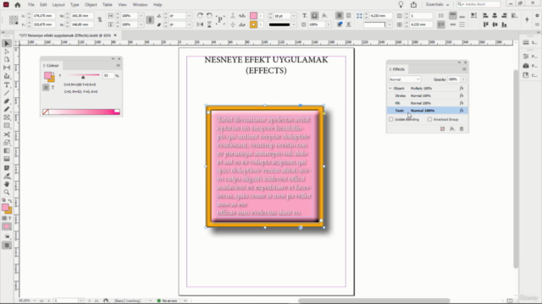This screenshot has width=542, height=304.
Task: Select the Line tool
Action: tap(7, 93)
